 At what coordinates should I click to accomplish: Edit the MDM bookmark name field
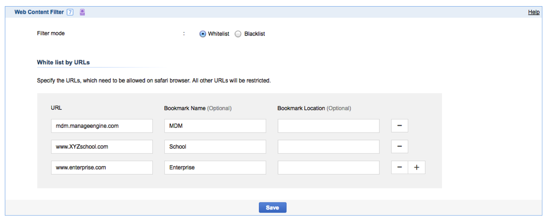(215, 126)
